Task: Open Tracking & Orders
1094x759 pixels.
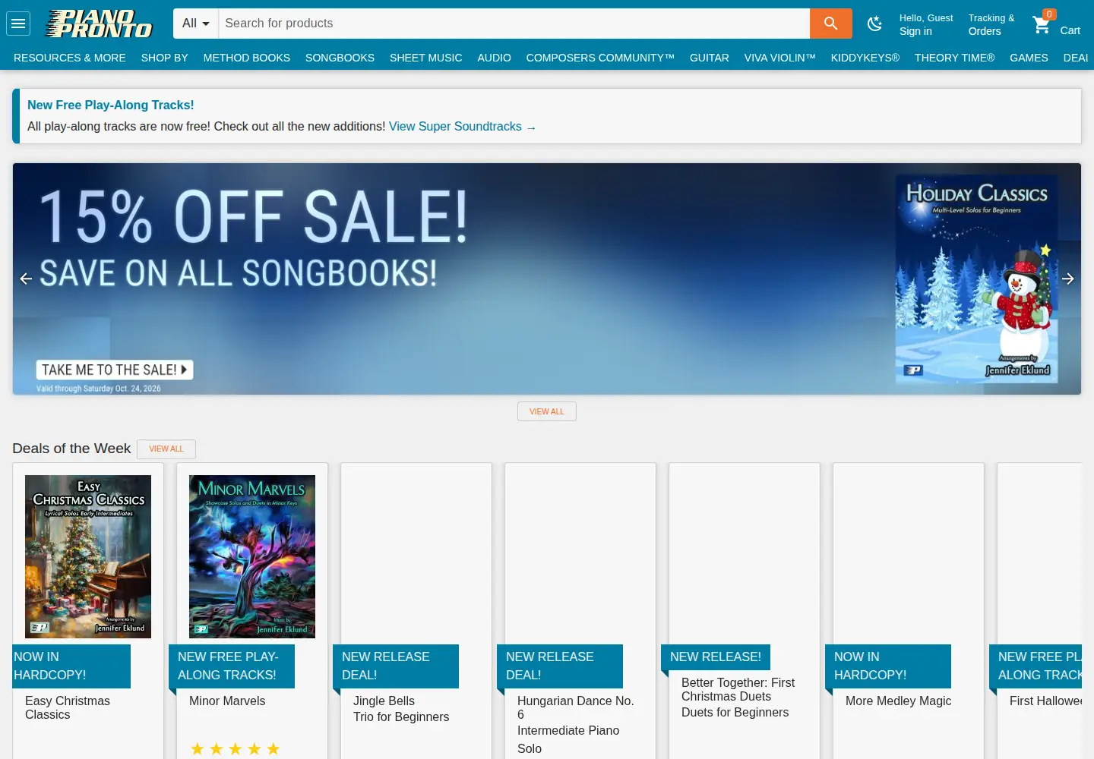Action: [991, 24]
